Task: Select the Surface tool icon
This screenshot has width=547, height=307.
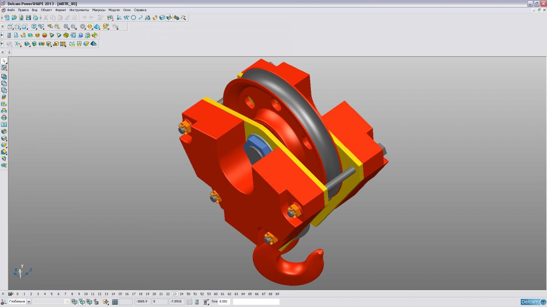Action: tap(155, 18)
